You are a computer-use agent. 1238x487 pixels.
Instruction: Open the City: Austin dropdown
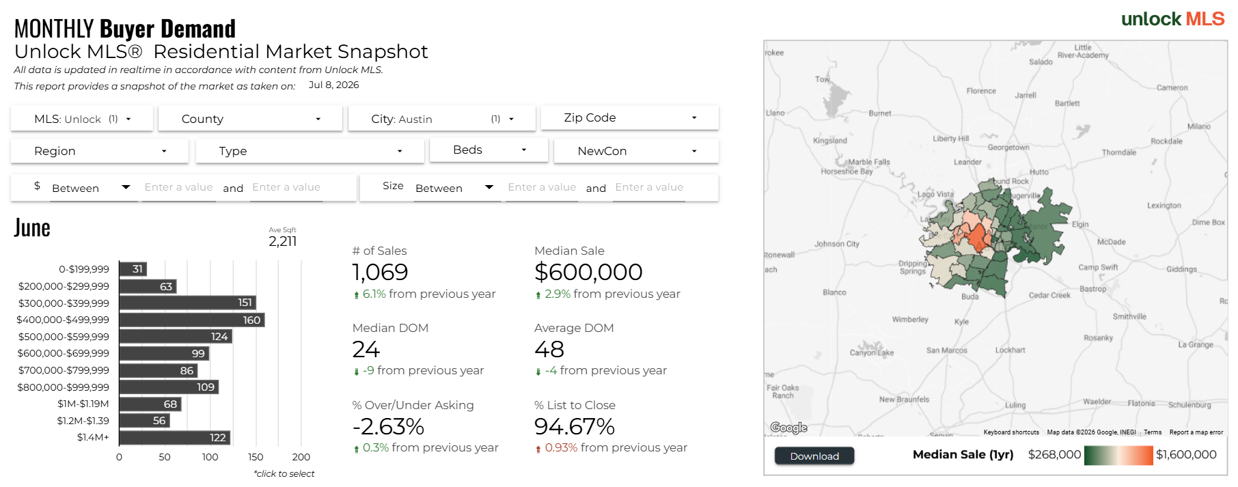(441, 119)
